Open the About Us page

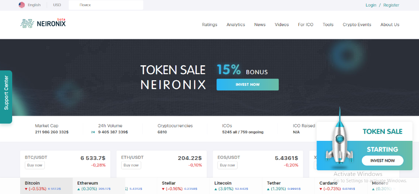coord(390,25)
